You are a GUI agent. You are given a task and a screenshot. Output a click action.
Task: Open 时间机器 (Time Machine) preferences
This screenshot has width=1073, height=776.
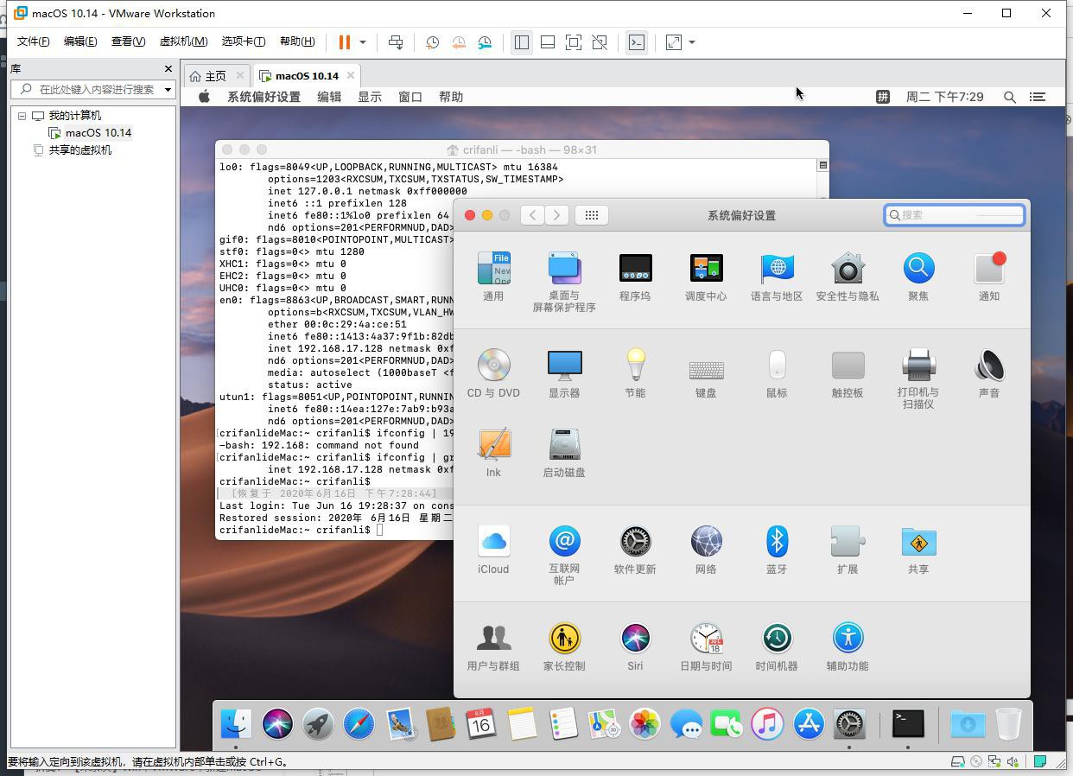click(x=777, y=646)
